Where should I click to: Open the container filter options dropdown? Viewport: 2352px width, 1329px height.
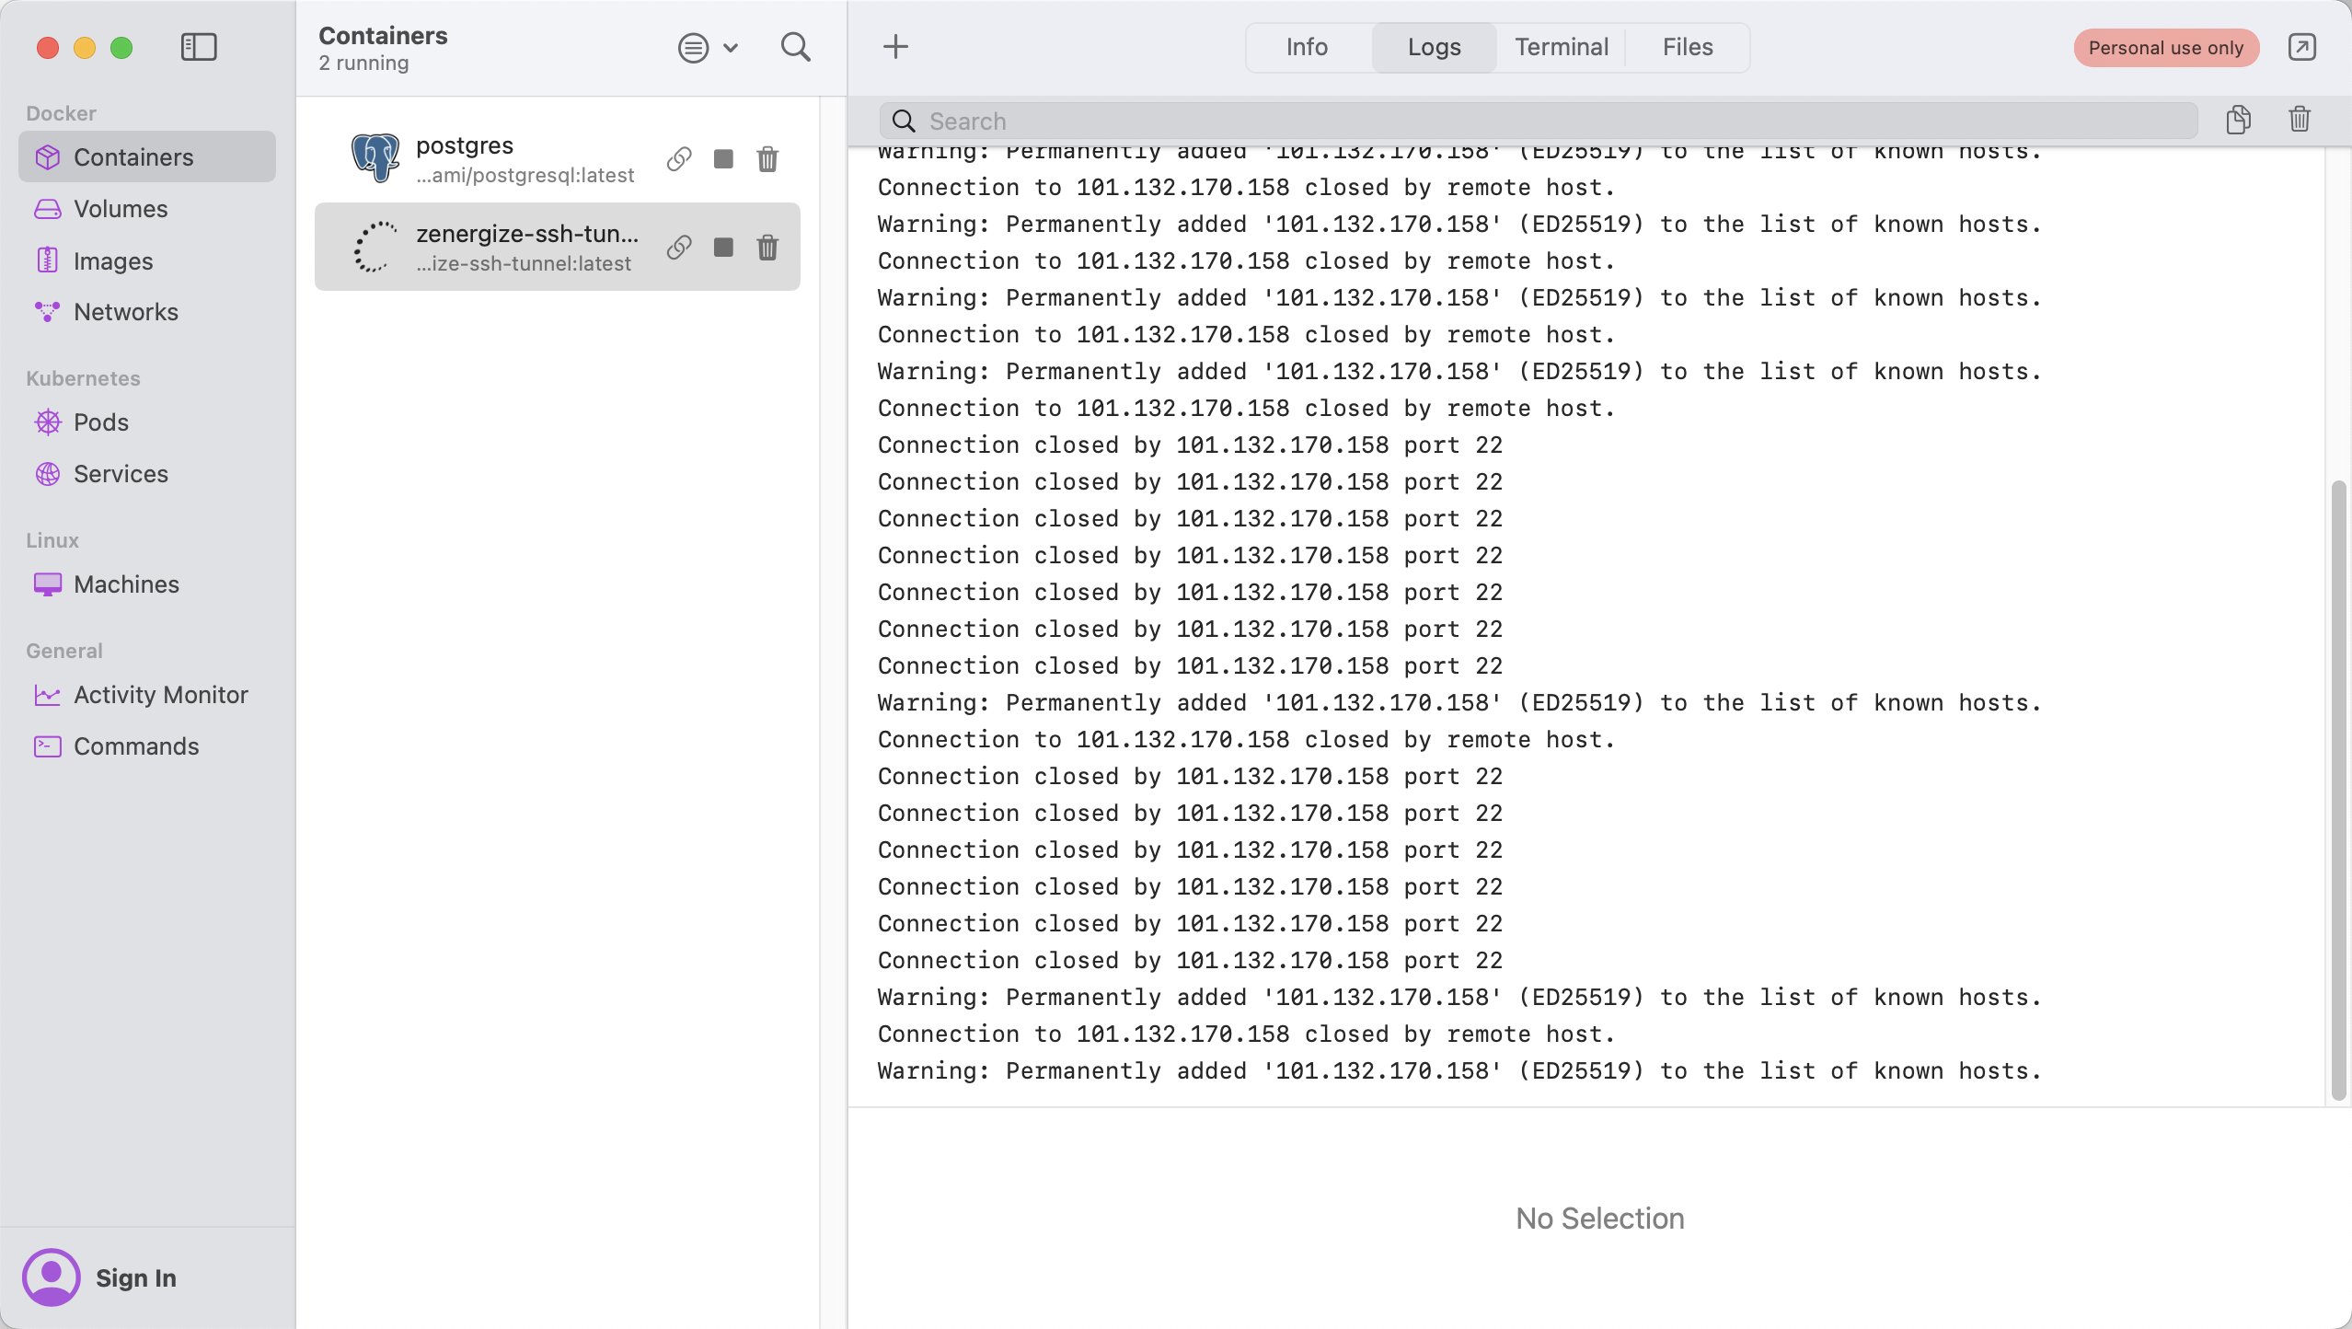(x=708, y=48)
